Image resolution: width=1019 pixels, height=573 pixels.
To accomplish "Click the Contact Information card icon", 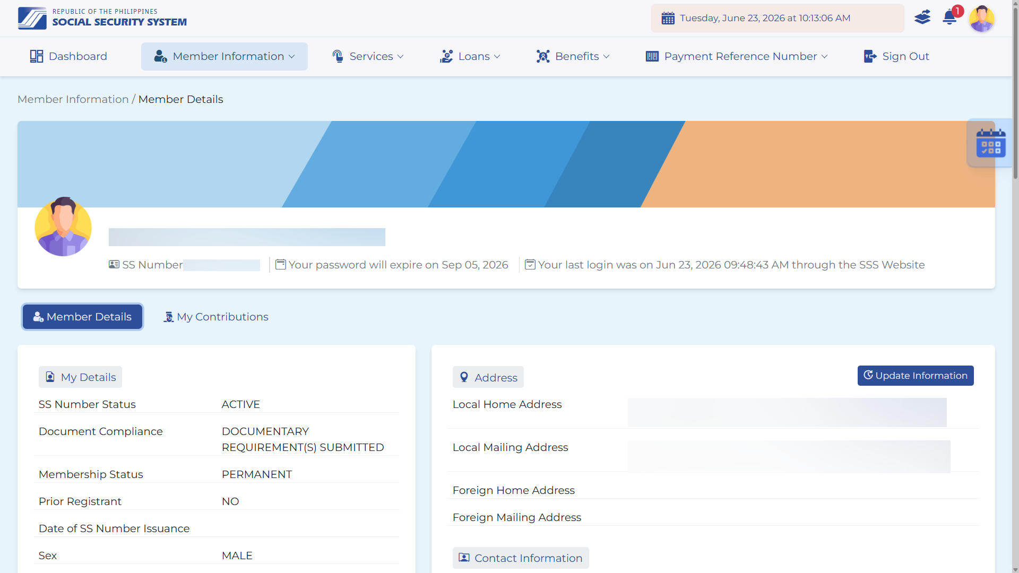I will 464,558.
